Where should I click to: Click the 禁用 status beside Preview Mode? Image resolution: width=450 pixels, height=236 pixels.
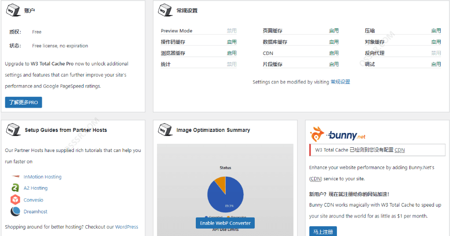[231, 31]
